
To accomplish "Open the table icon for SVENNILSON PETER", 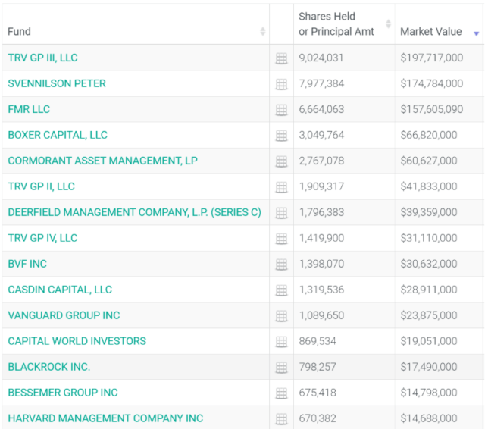I will click(281, 84).
